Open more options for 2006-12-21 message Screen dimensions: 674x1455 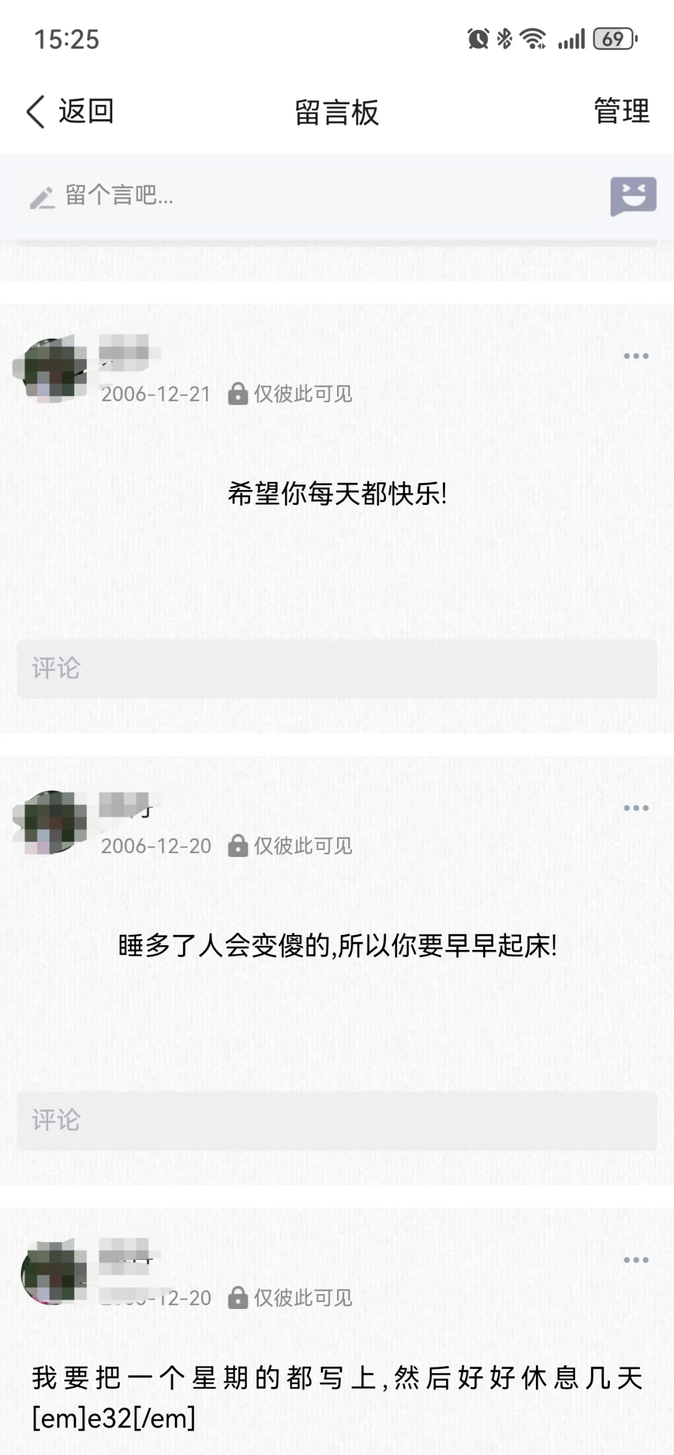[636, 356]
